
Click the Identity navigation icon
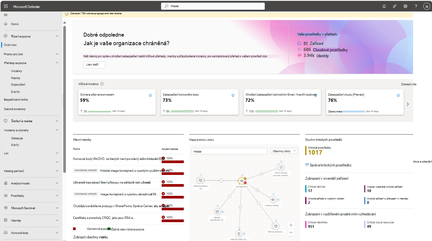click(6, 220)
